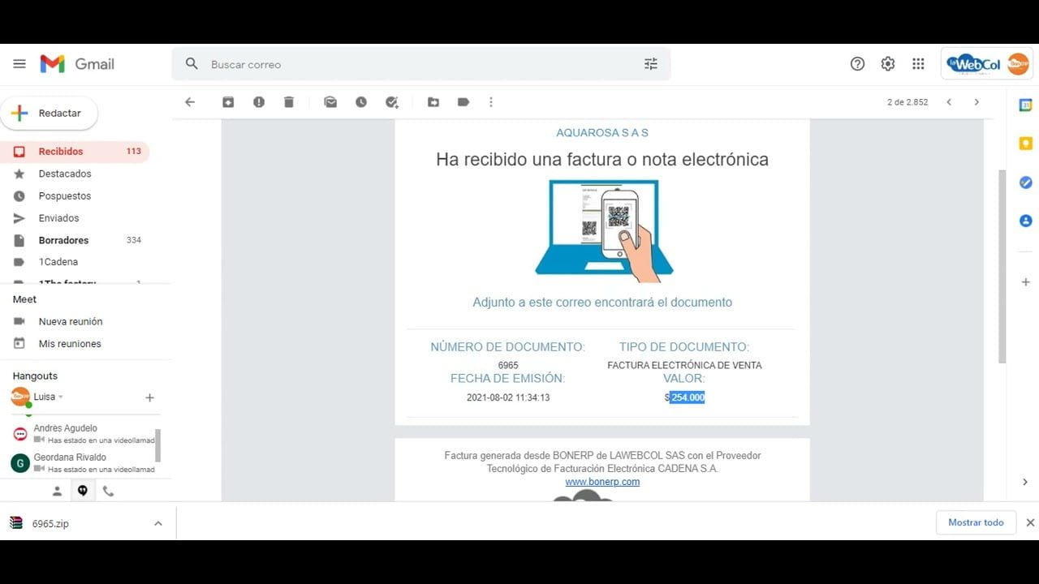Open Contacts side panel icon
This screenshot has width=1039, height=584.
(1025, 221)
